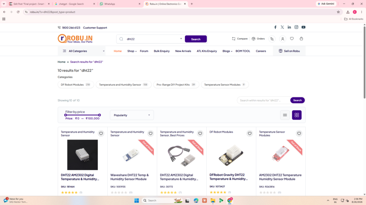Click the Home breadcrumb link

pyautogui.click(x=61, y=62)
